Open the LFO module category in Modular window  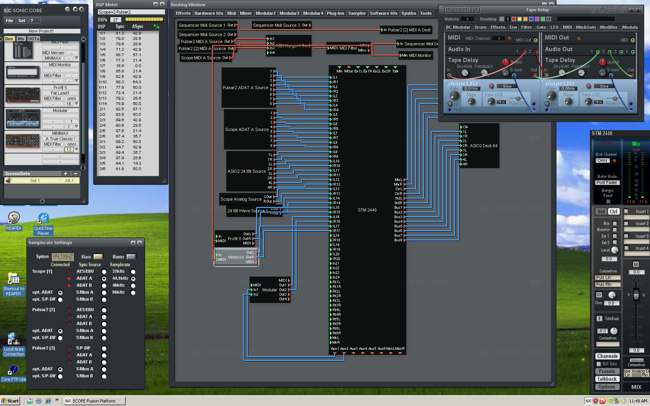554,27
